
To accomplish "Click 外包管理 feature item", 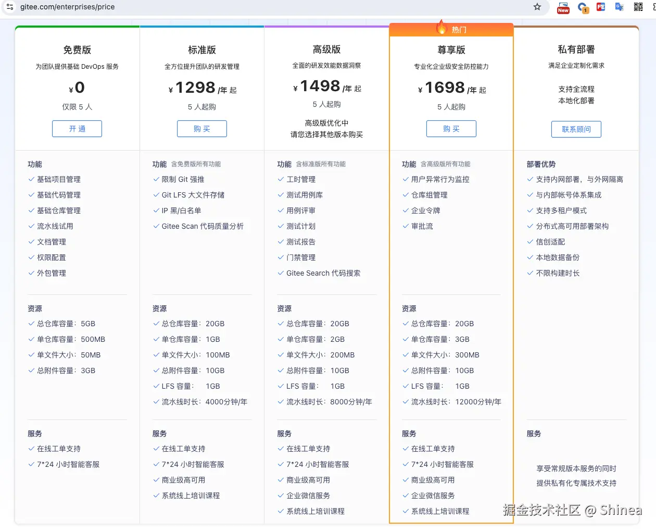I will tap(52, 273).
